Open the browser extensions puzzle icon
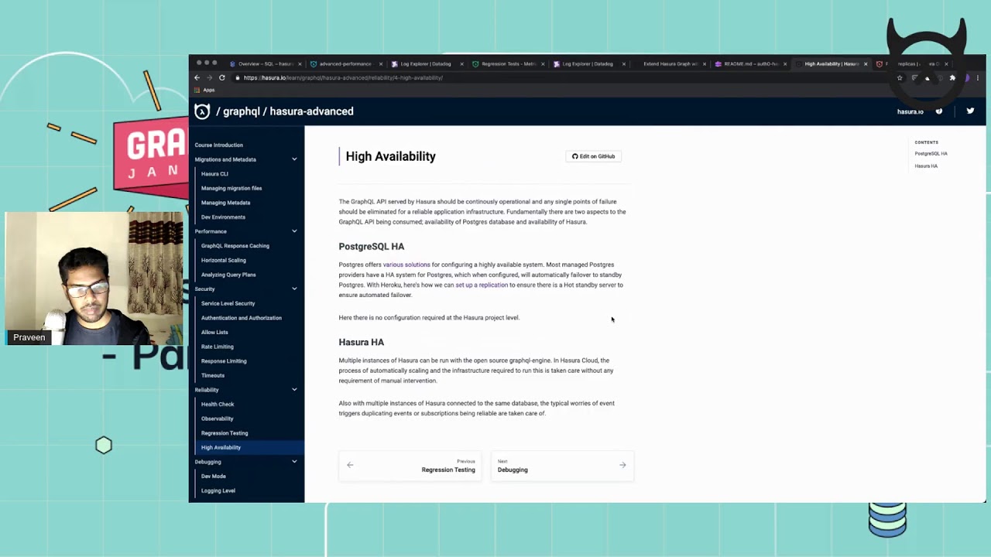The image size is (991, 557). pos(952,77)
